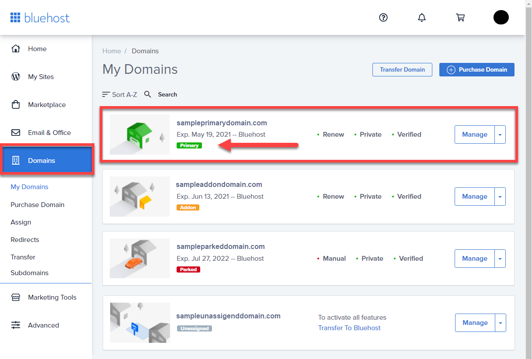Open the Assign submenu item
Viewport: 532px width, 359px height.
[x=21, y=222]
